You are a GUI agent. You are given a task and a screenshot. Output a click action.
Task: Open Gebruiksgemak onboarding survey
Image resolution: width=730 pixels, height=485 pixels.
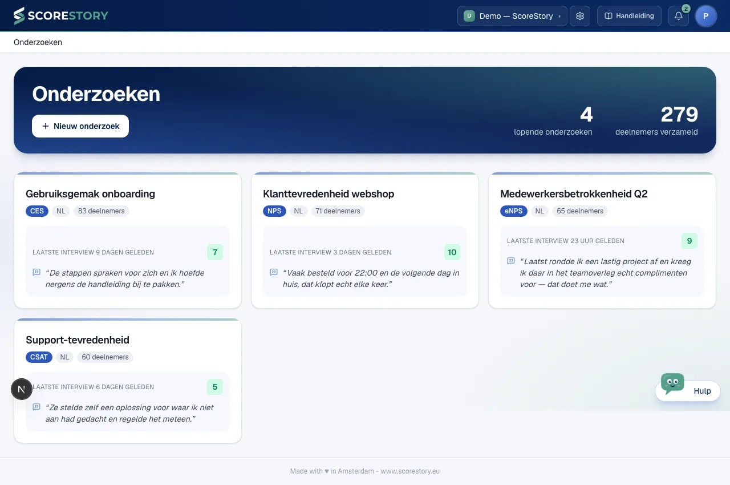coord(90,194)
